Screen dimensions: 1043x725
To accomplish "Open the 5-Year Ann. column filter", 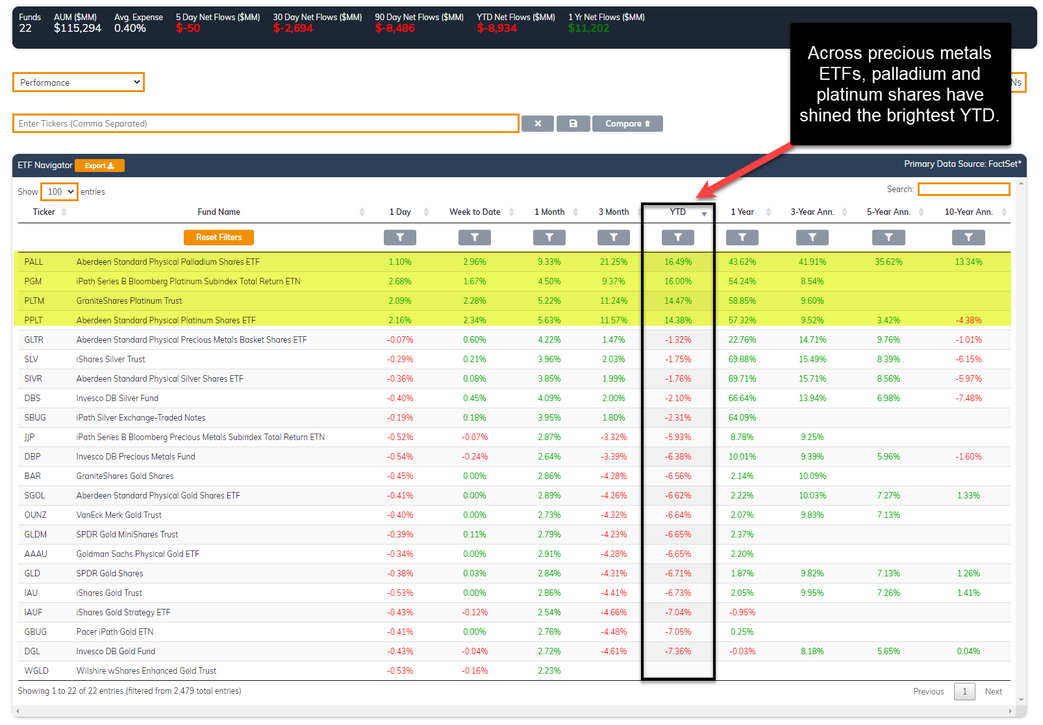I will point(889,238).
